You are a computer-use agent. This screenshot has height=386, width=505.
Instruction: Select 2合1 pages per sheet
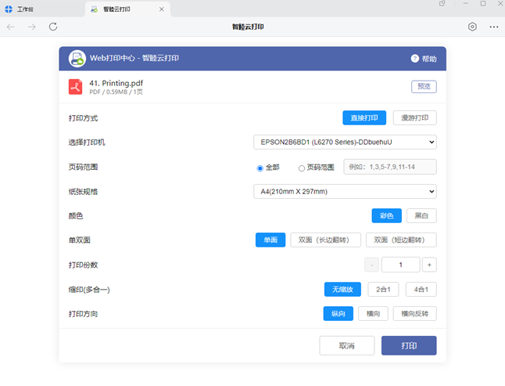(383, 289)
